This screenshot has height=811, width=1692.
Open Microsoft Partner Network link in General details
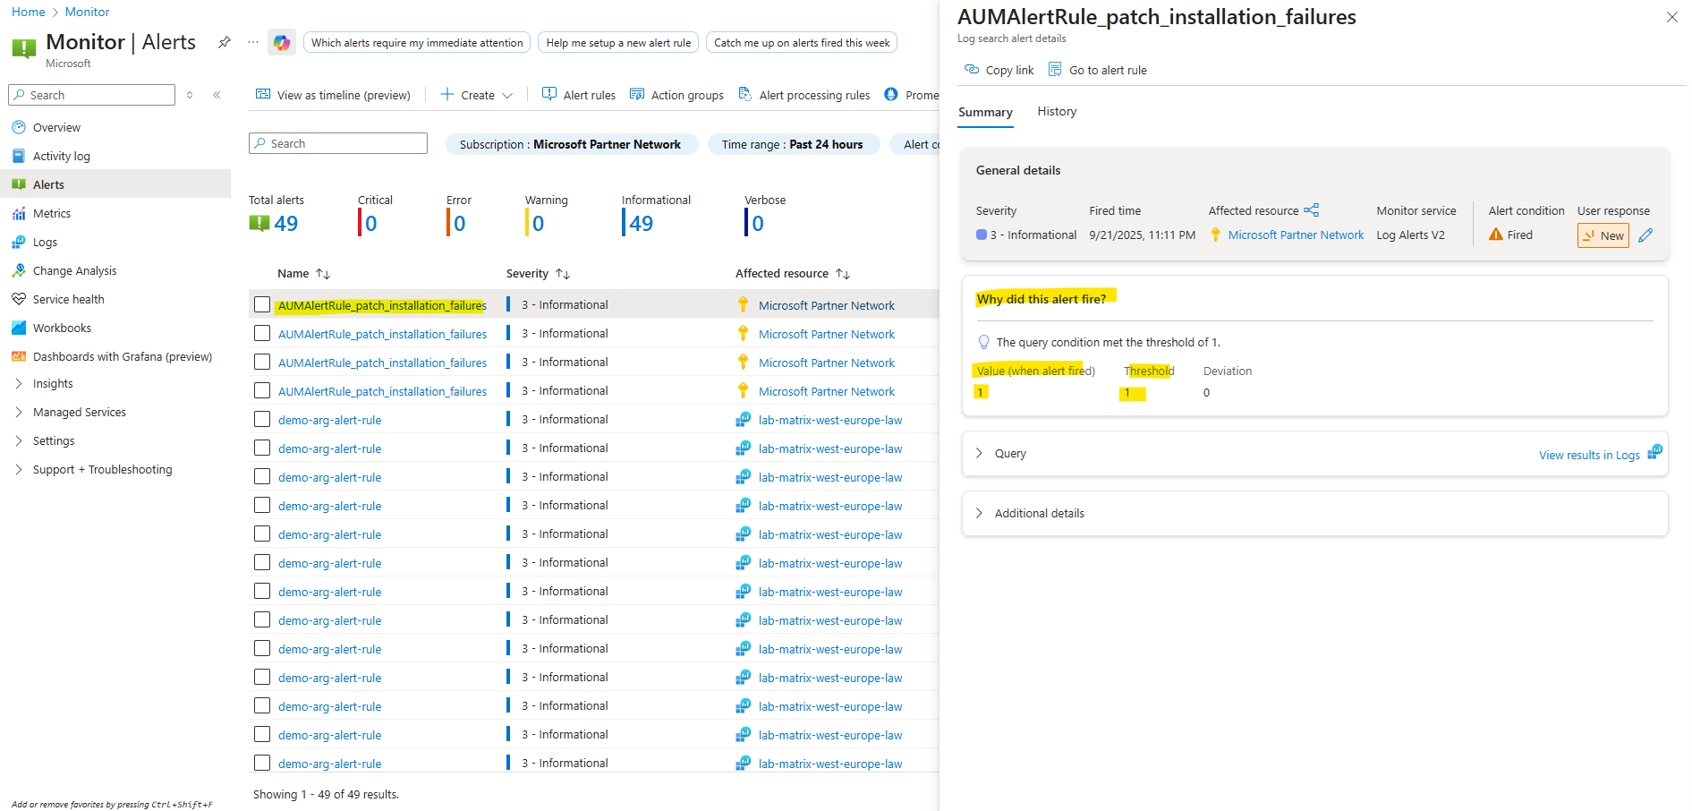pos(1296,235)
